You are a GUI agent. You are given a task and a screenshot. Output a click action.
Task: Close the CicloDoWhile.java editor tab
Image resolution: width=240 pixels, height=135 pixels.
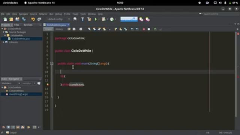click(x=68, y=25)
